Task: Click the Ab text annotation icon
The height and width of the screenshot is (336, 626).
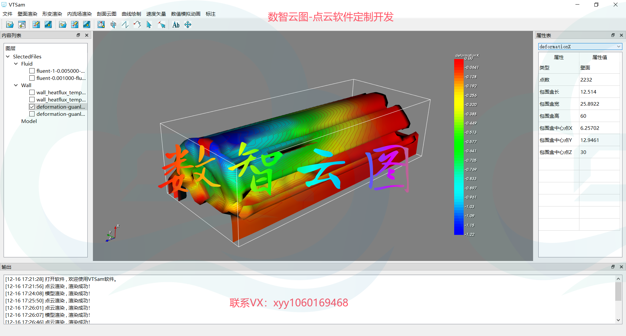Action: 176,25
